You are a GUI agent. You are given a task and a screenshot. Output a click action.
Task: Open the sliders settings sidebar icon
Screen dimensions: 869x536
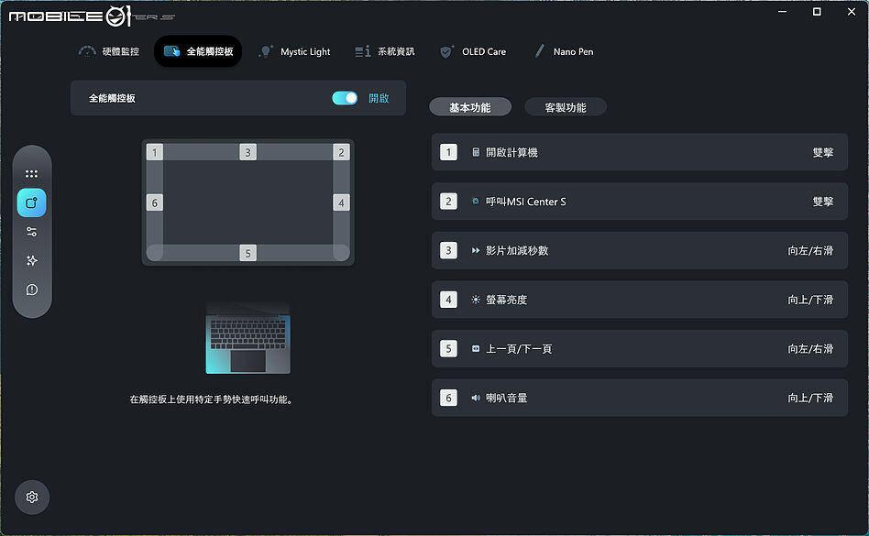pos(31,232)
